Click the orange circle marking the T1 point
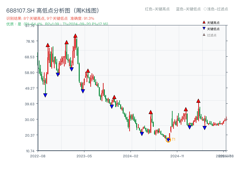The height and width of the screenshot is (188, 251). coord(168,140)
